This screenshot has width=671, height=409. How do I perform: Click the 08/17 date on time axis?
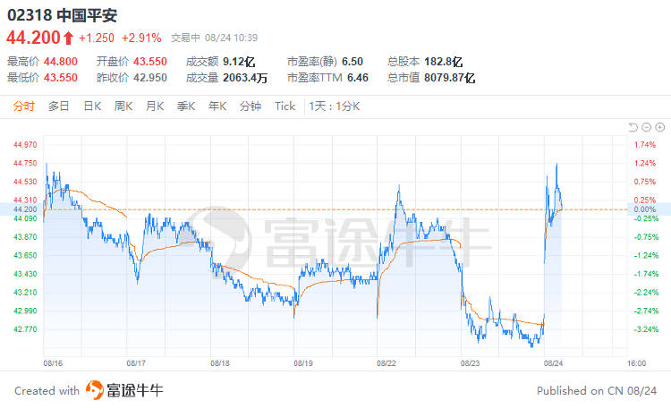[136, 363]
